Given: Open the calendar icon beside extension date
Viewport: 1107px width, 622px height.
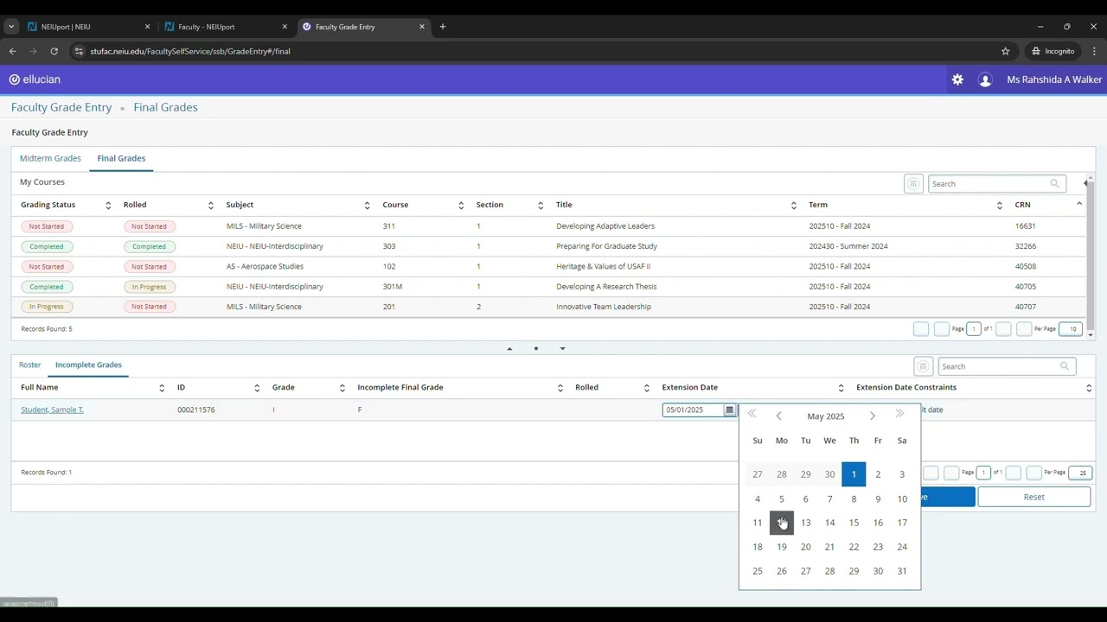Looking at the screenshot, I should click(x=729, y=409).
